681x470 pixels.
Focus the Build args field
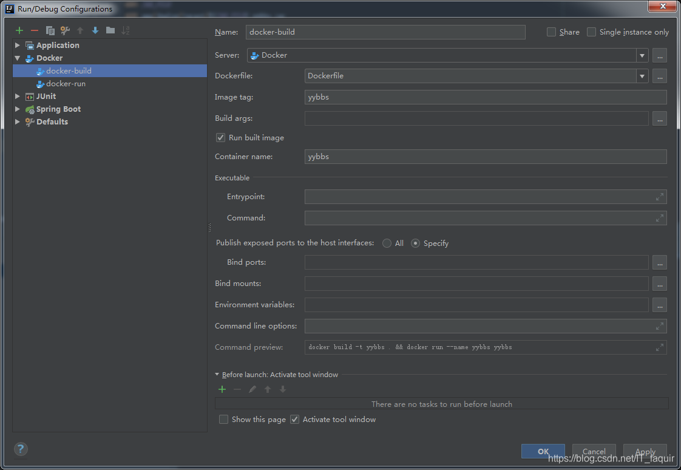[x=476, y=118]
